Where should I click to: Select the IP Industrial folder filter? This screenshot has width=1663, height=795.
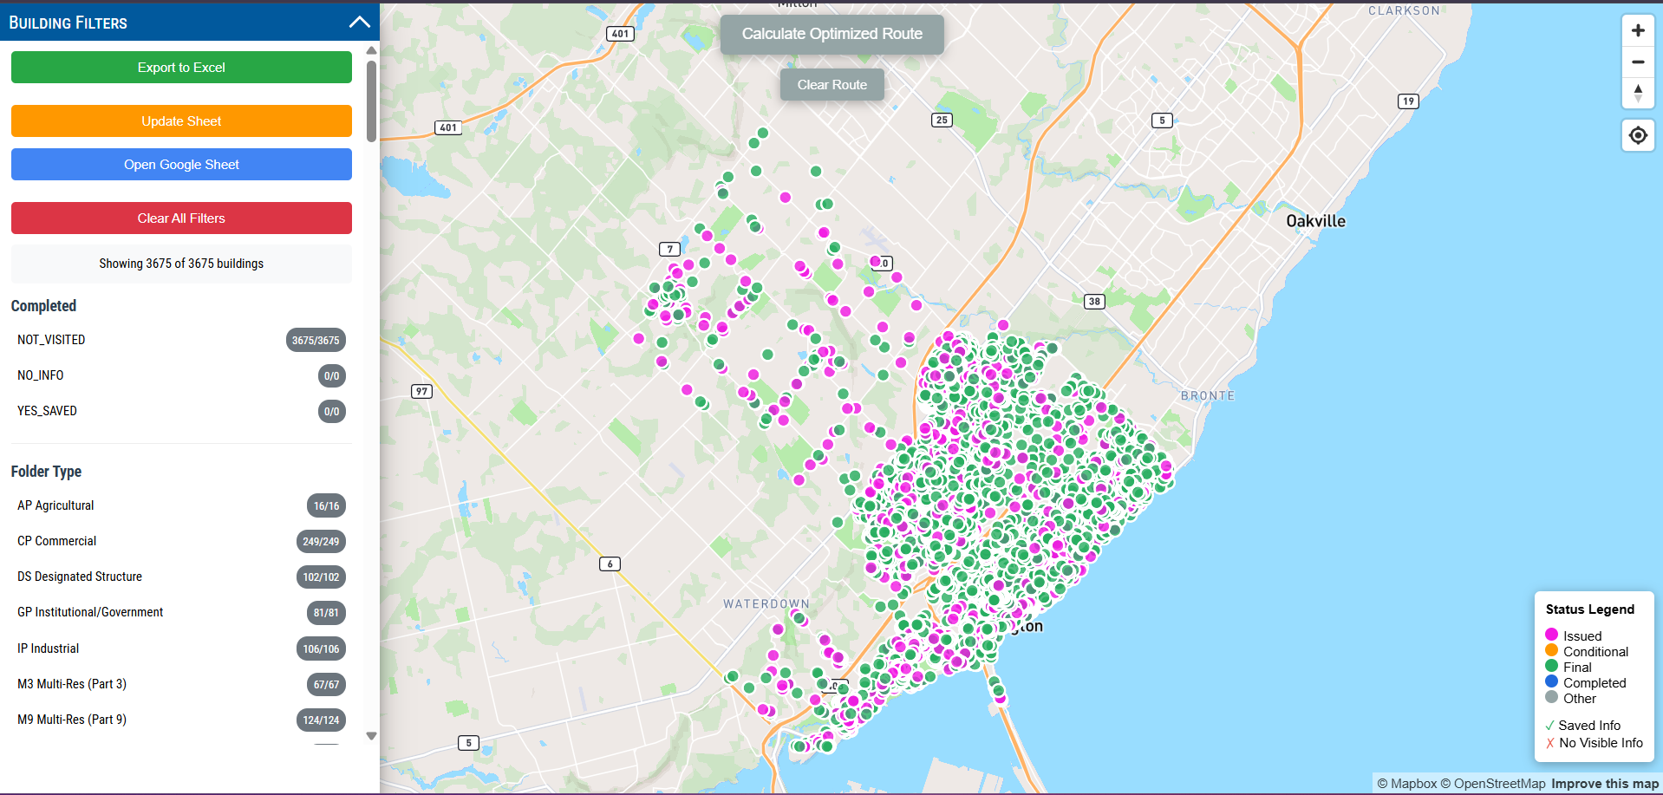181,648
